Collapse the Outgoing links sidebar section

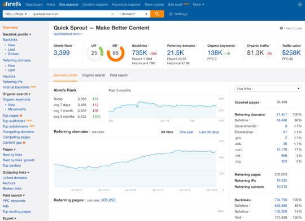(x=16, y=173)
